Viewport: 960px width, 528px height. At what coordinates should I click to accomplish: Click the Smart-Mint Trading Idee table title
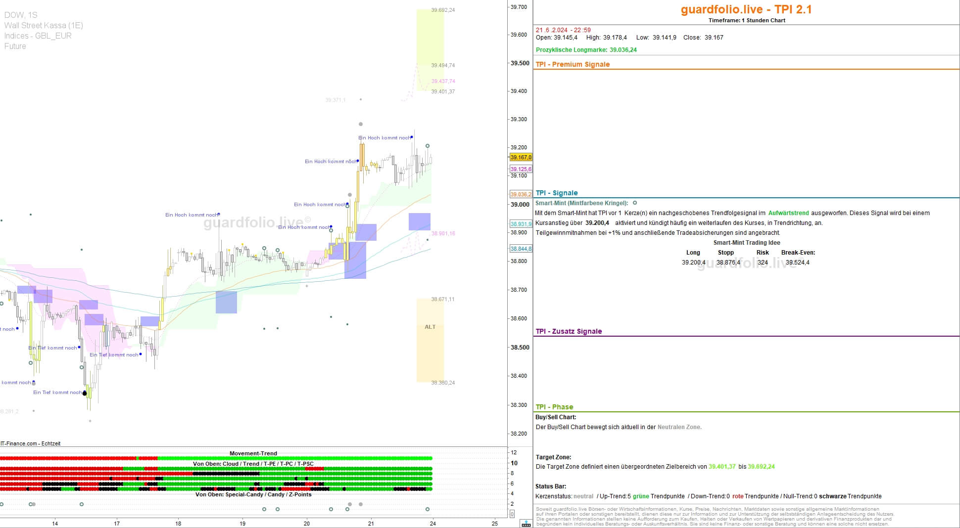tap(747, 243)
